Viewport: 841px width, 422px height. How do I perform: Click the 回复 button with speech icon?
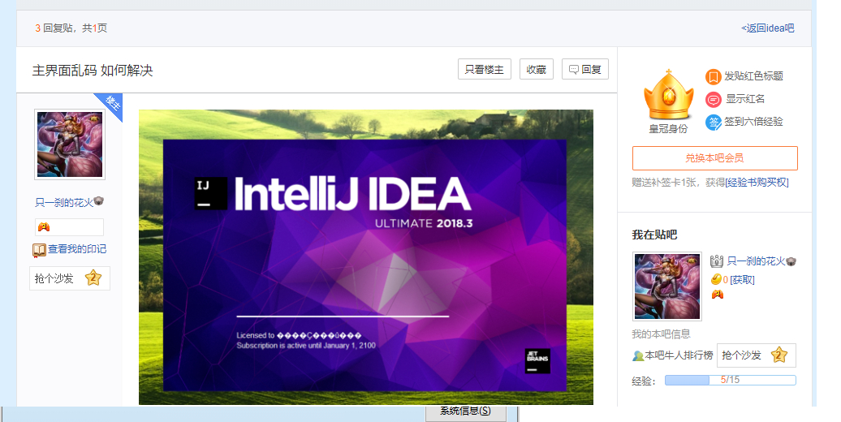coord(585,69)
